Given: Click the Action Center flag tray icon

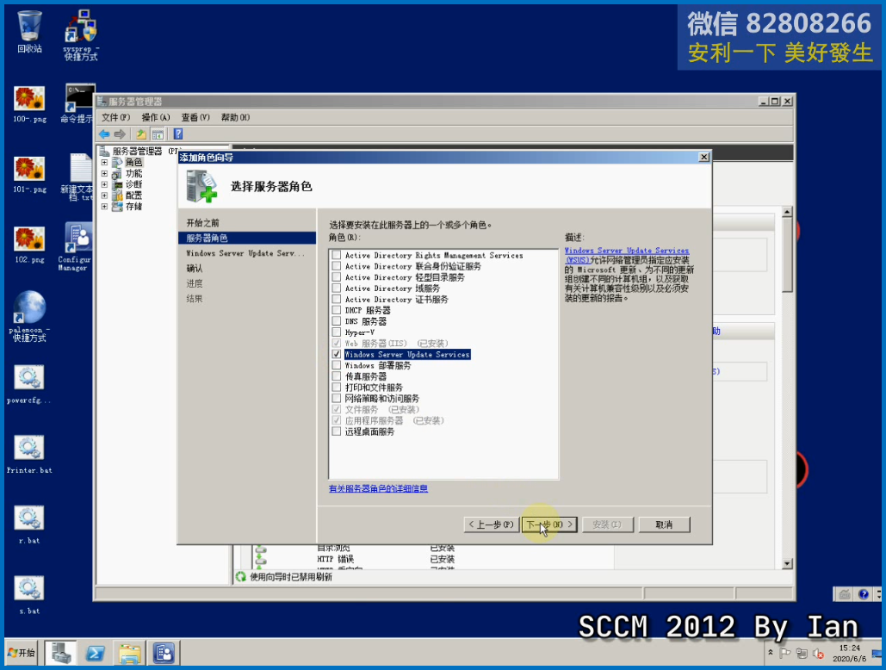Looking at the screenshot, I should [785, 653].
